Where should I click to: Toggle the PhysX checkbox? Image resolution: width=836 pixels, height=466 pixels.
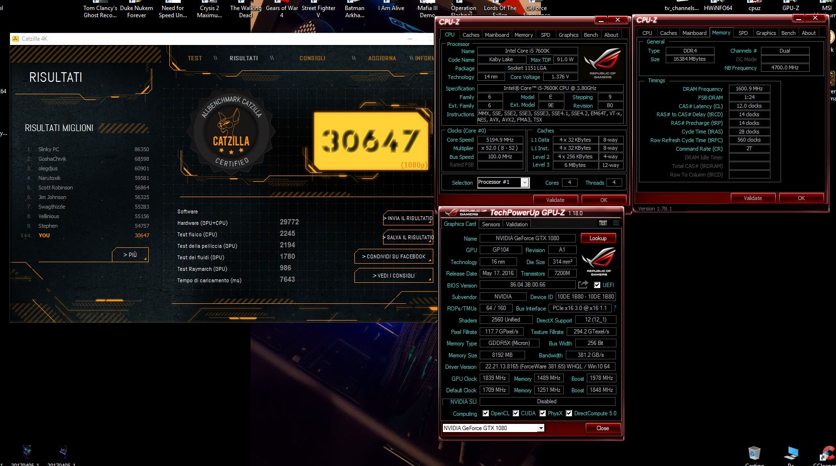tap(543, 413)
